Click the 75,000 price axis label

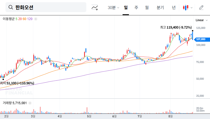[200, 62]
